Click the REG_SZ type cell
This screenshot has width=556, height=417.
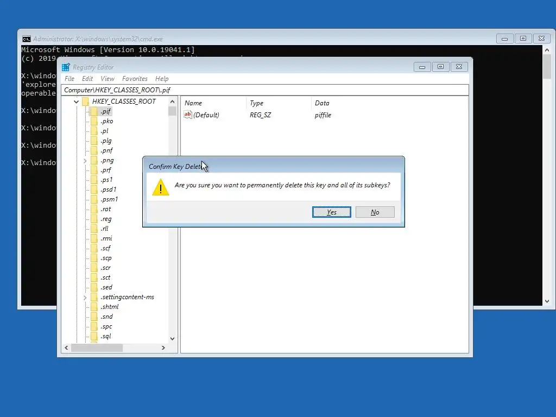[x=260, y=115]
